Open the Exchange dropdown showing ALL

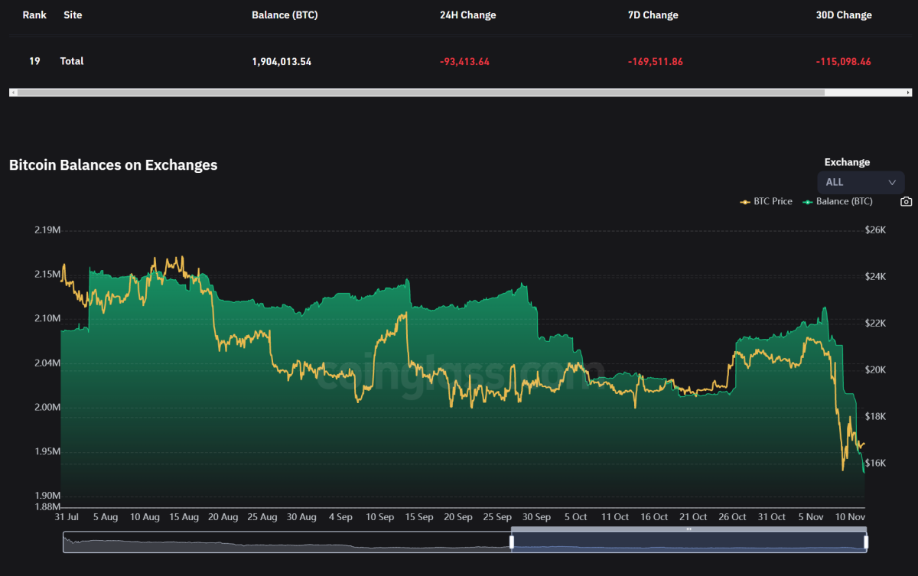pos(861,182)
